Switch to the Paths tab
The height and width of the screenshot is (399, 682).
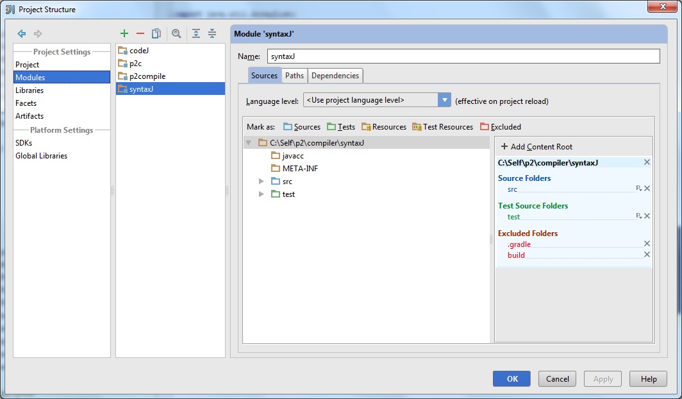(x=294, y=76)
